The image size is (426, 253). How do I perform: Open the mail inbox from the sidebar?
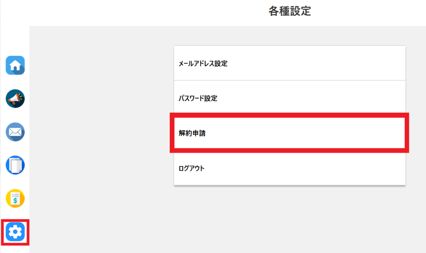click(x=15, y=132)
